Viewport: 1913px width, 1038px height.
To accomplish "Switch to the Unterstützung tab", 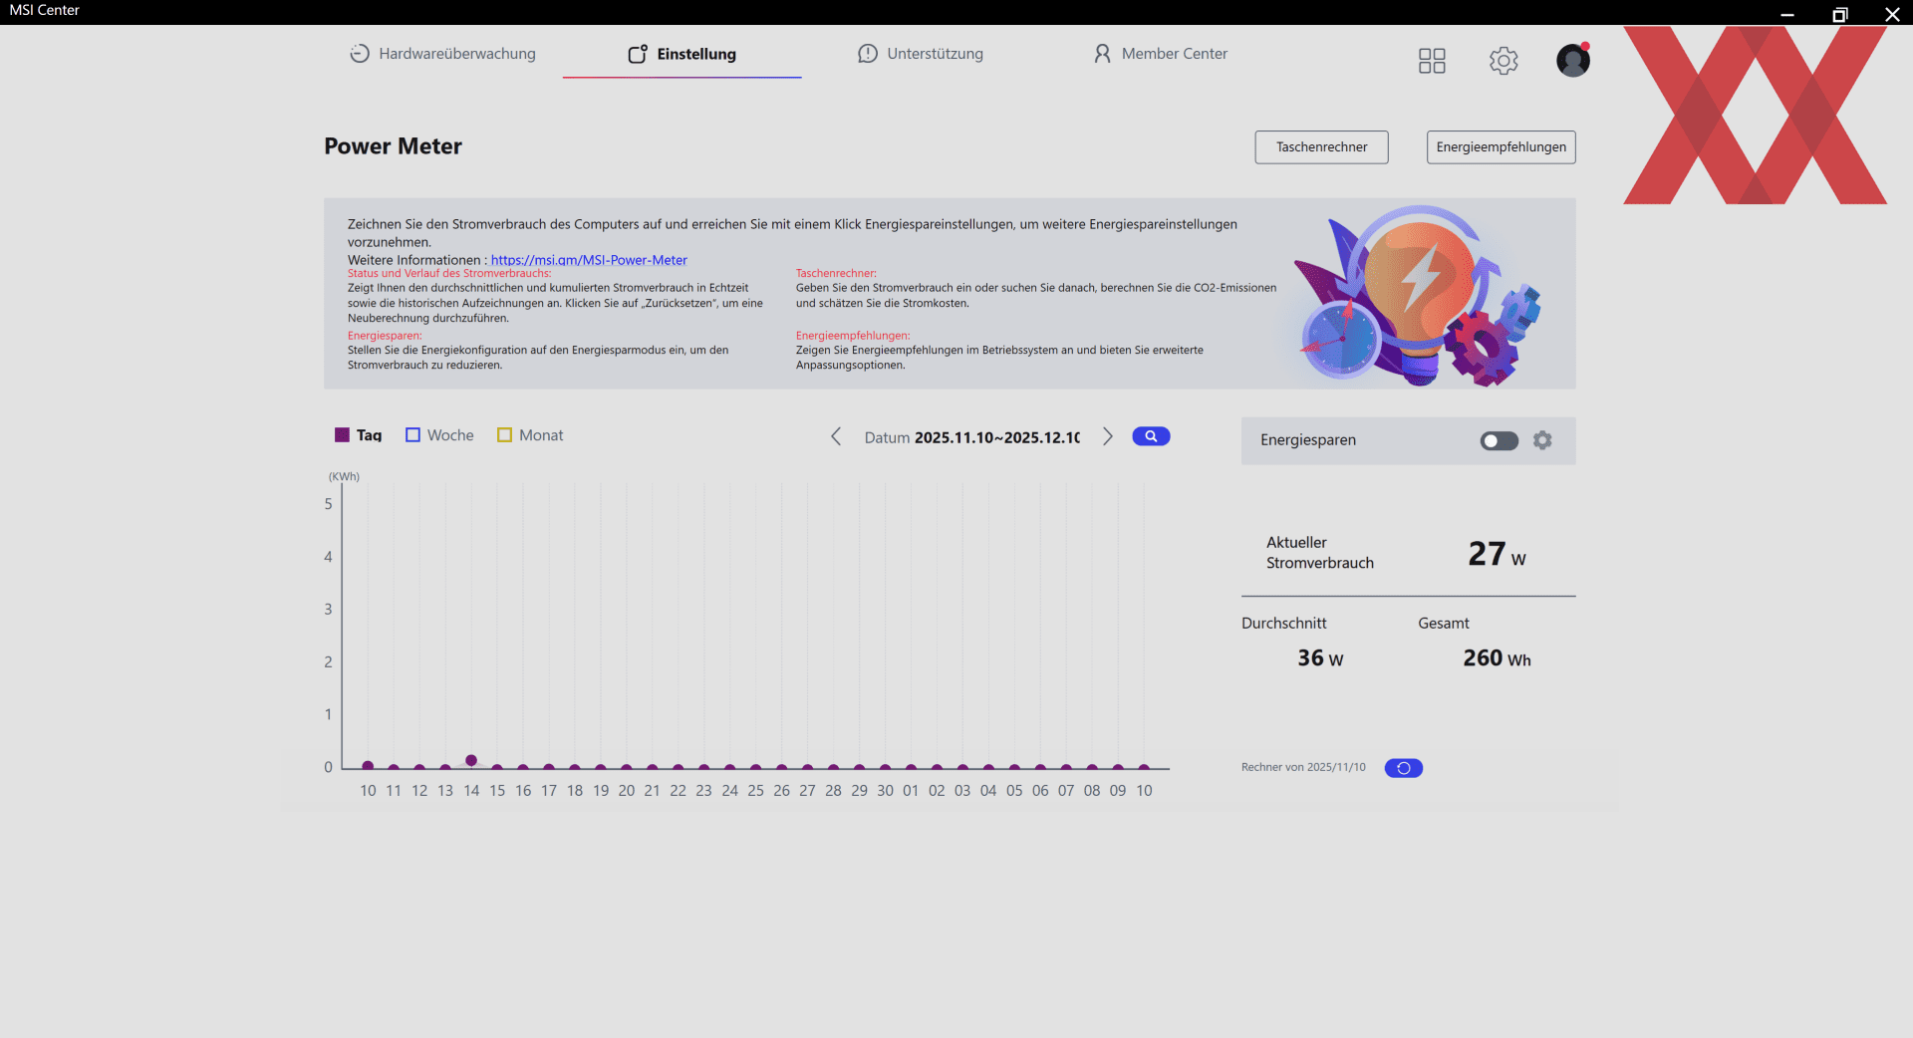I will point(921,54).
